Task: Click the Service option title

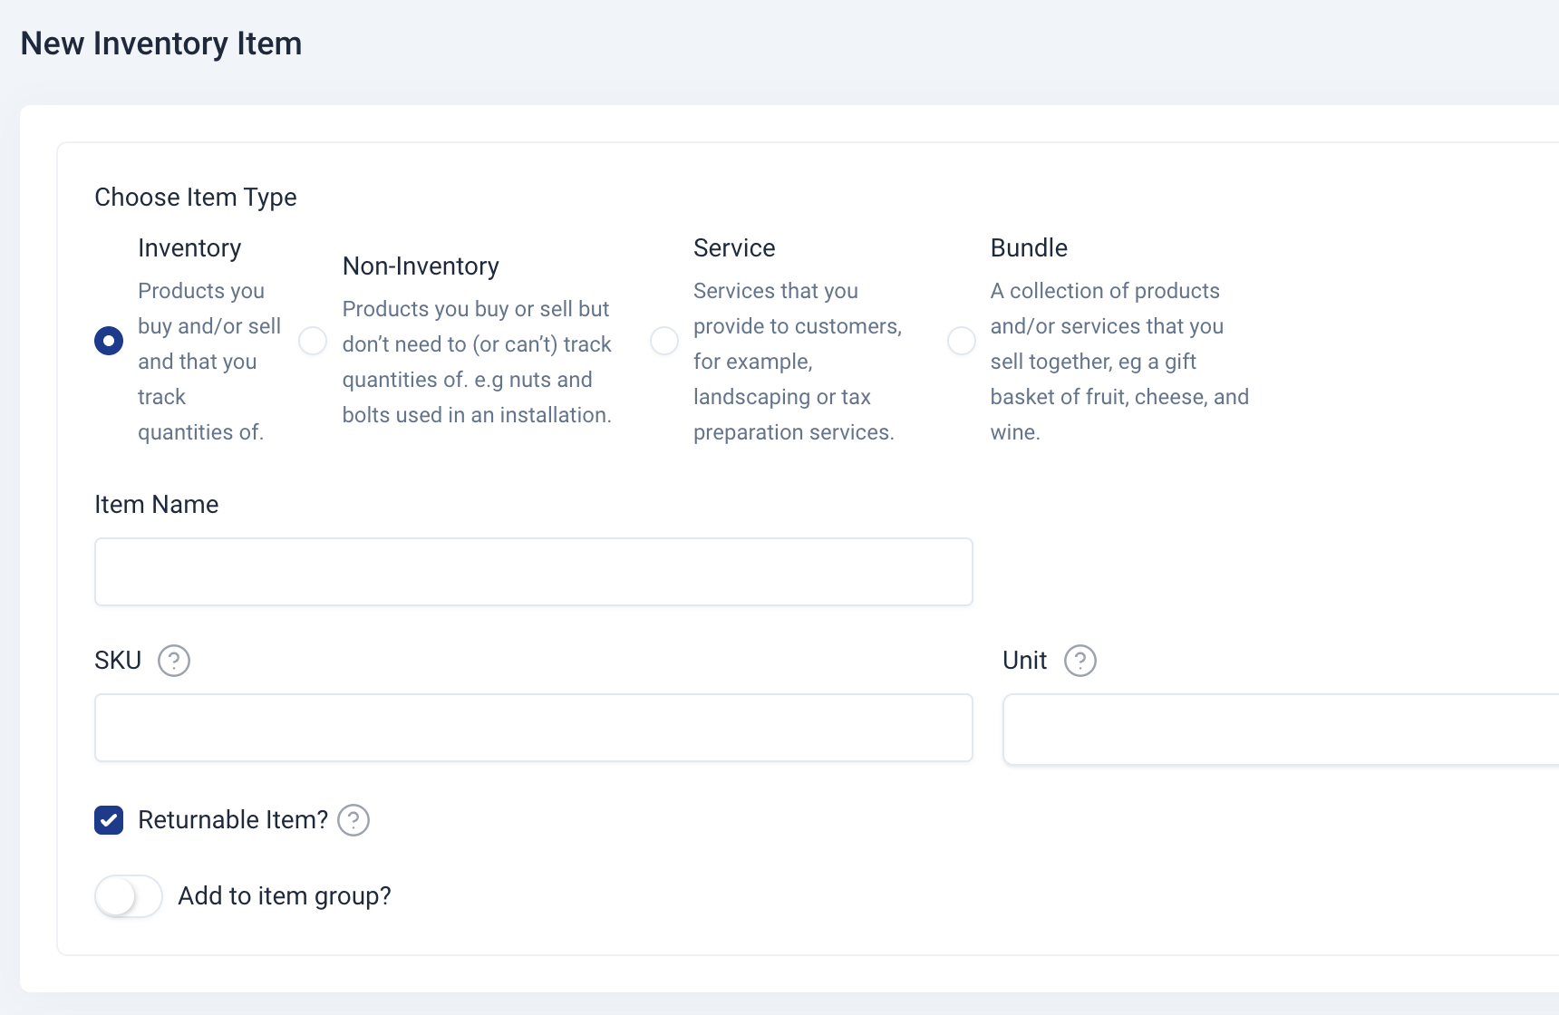Action: pyautogui.click(x=734, y=248)
